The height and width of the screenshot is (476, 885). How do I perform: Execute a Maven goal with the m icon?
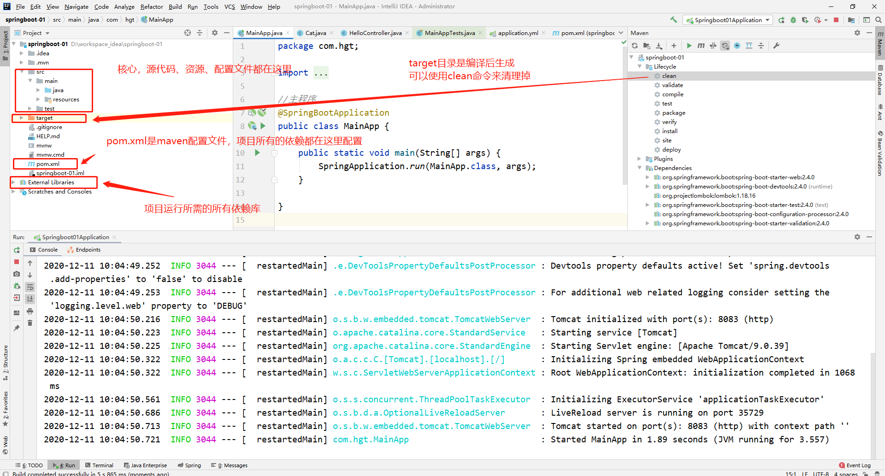701,46
